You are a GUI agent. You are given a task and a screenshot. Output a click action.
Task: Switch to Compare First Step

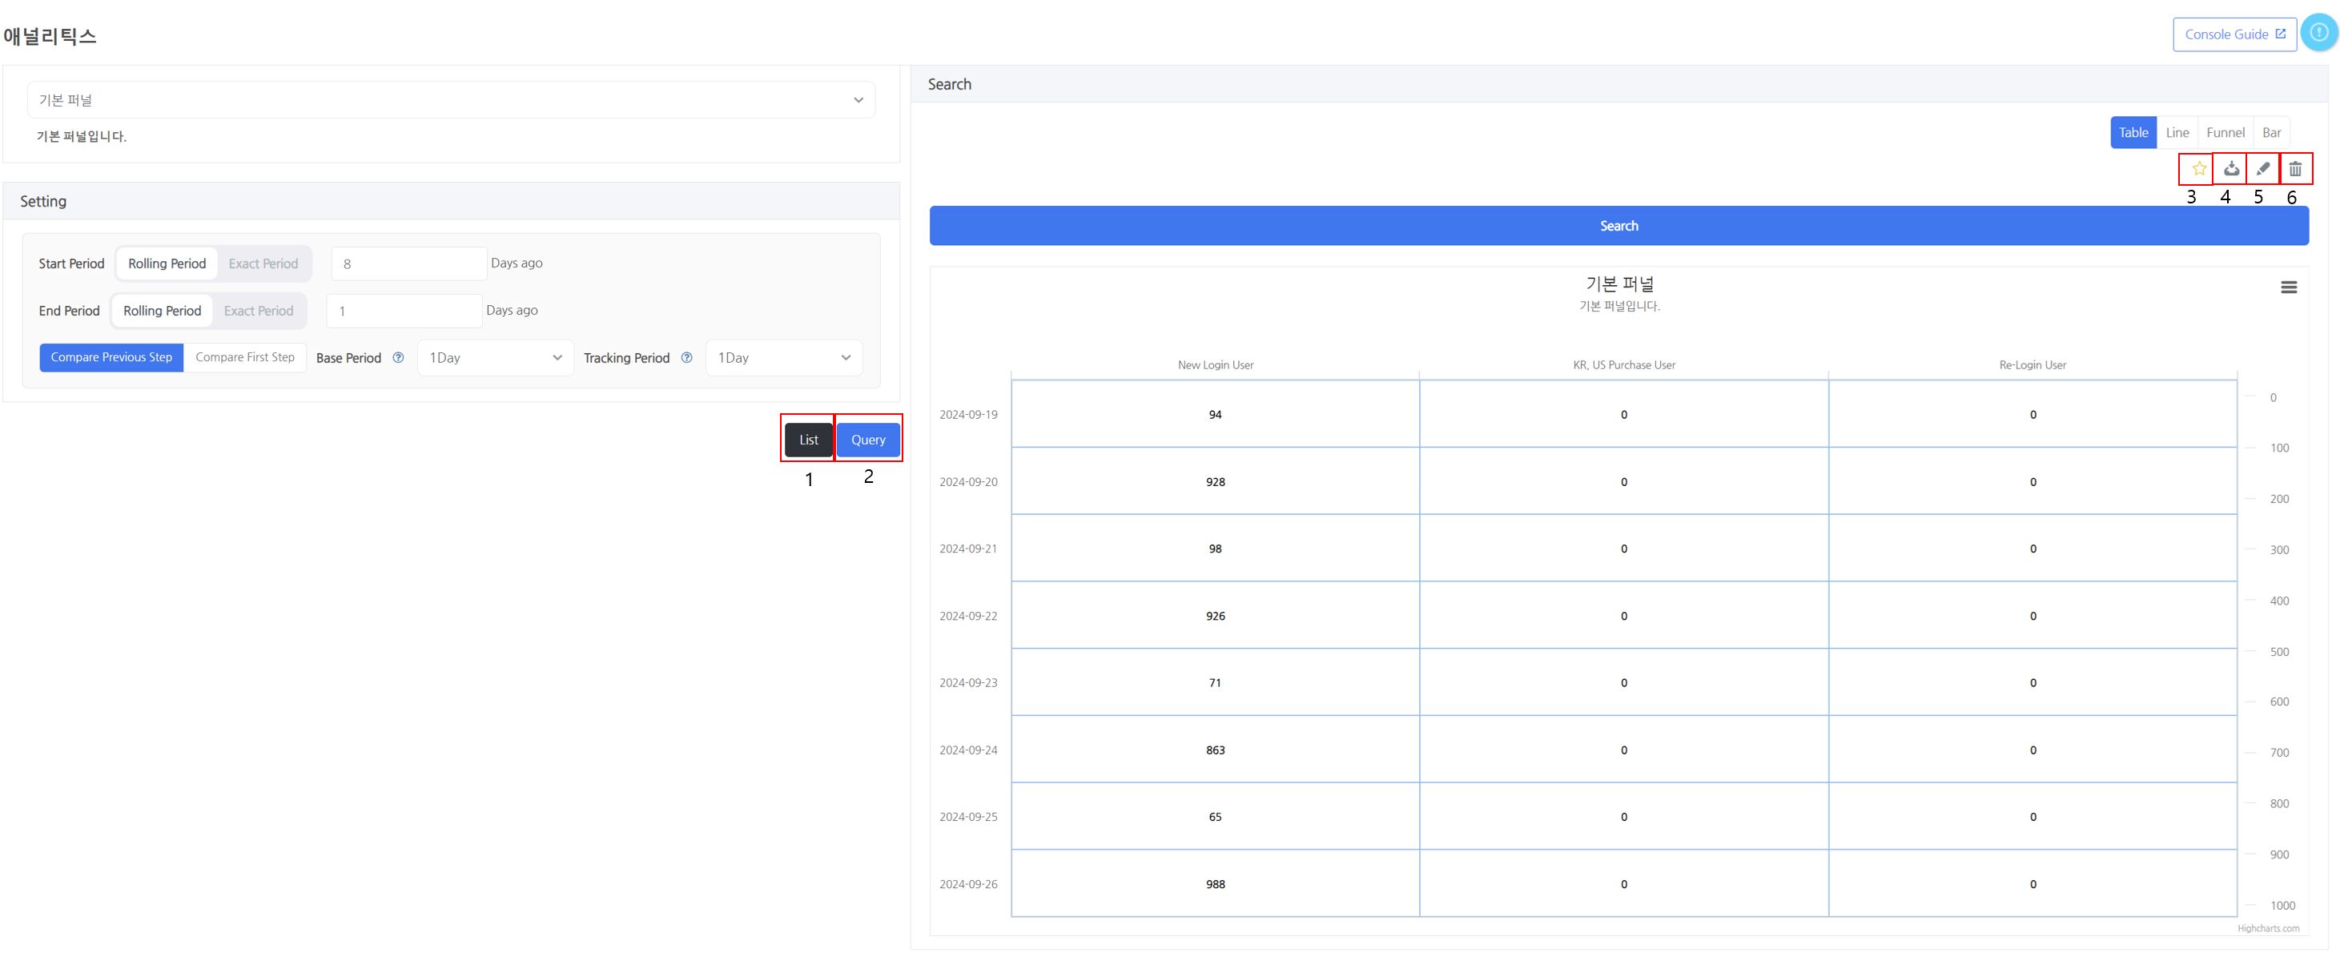[x=244, y=357]
